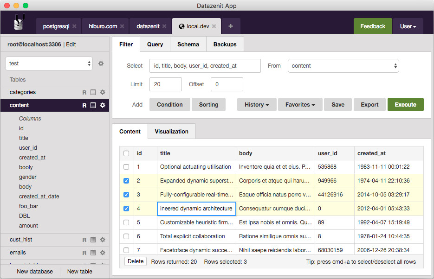Check the checkbox for row id 7

coord(126,250)
